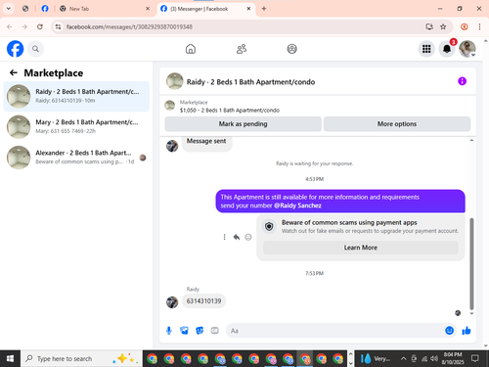Open the account profile picture menu
Image resolution: width=489 pixels, height=367 pixels.
[x=467, y=49]
